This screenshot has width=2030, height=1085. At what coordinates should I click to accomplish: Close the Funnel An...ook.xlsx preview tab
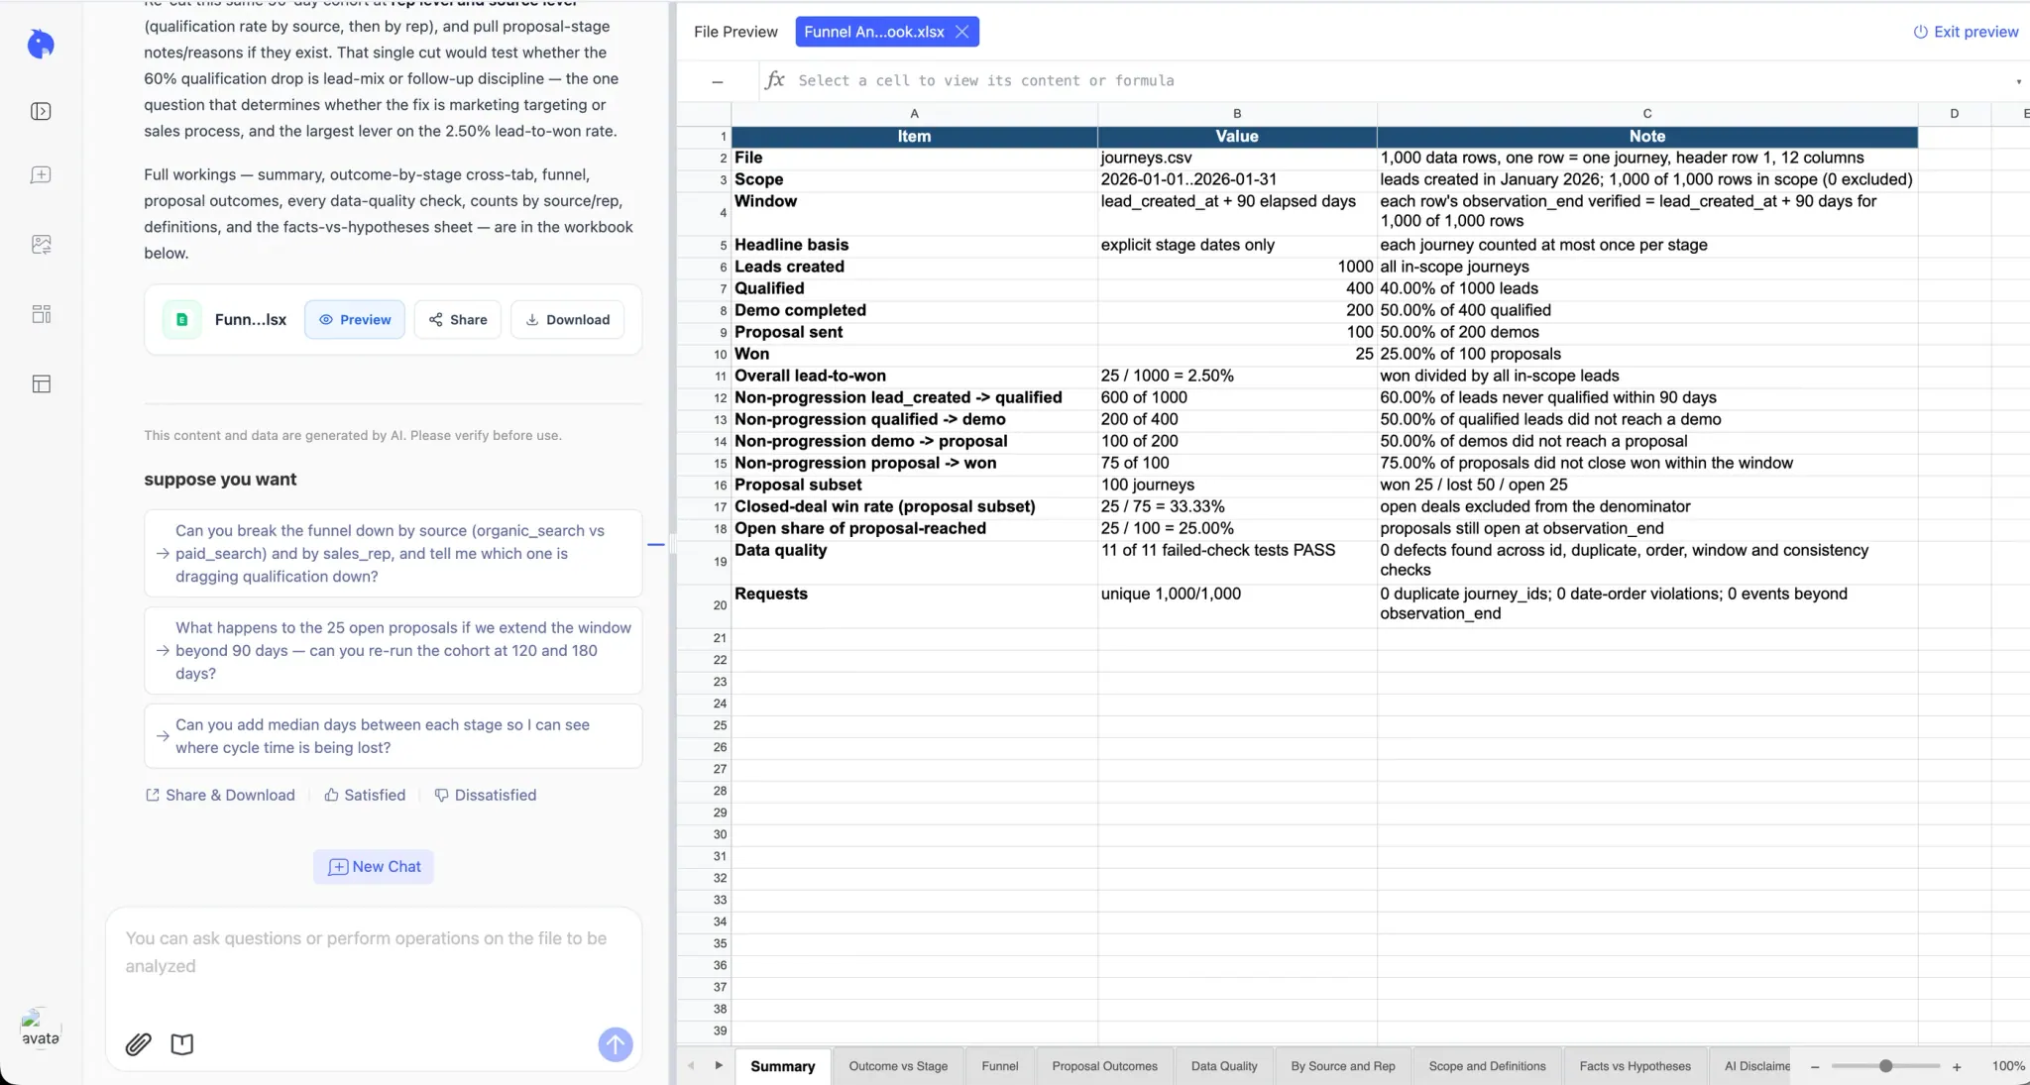point(961,32)
